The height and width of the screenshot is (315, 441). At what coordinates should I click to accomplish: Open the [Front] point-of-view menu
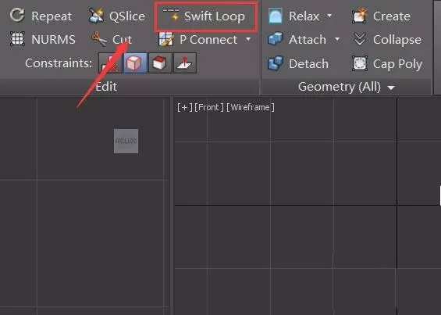click(x=209, y=107)
